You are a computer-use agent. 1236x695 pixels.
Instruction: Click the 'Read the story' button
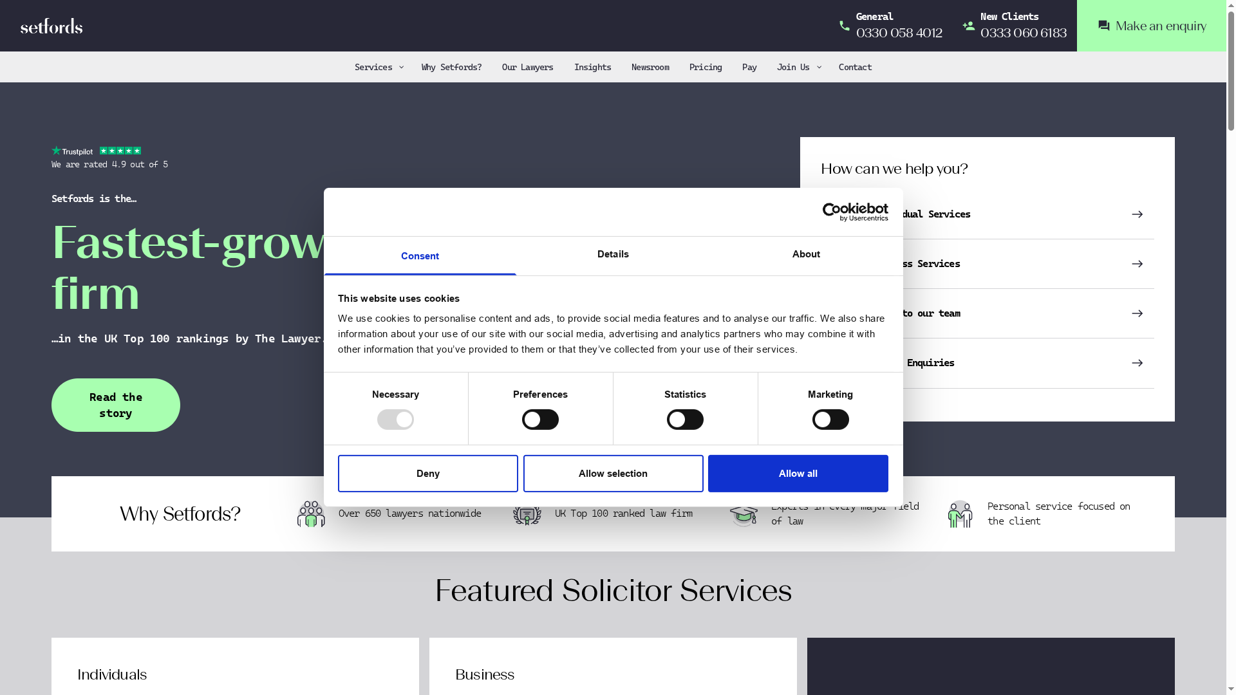point(115,405)
